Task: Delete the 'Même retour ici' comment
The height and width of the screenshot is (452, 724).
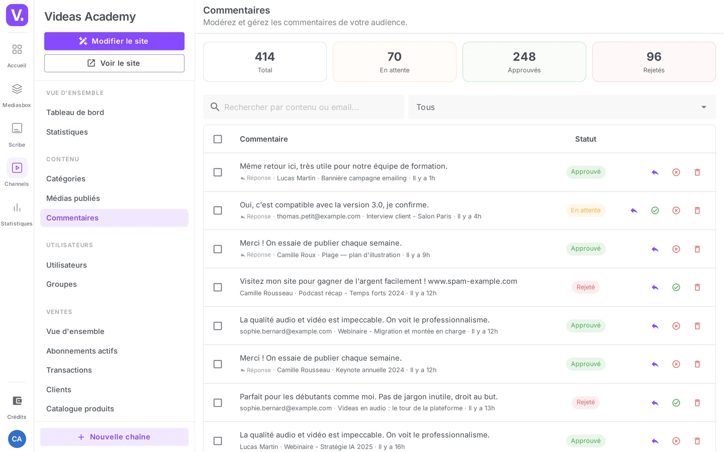Action: [697, 172]
